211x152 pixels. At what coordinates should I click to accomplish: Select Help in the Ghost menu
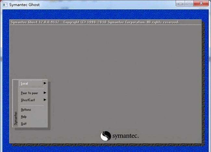coord(24,117)
